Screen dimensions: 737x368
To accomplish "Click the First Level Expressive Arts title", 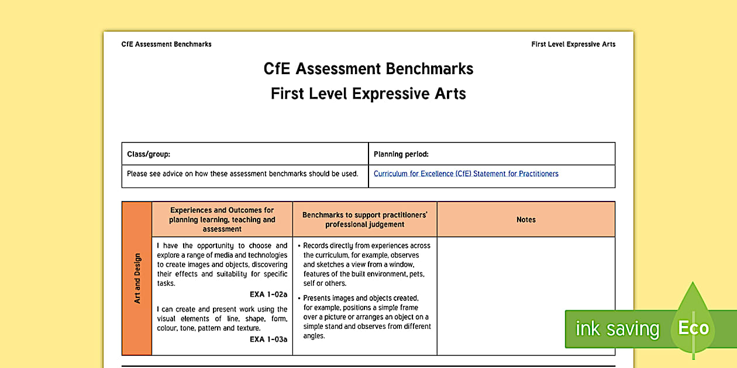I will click(368, 93).
